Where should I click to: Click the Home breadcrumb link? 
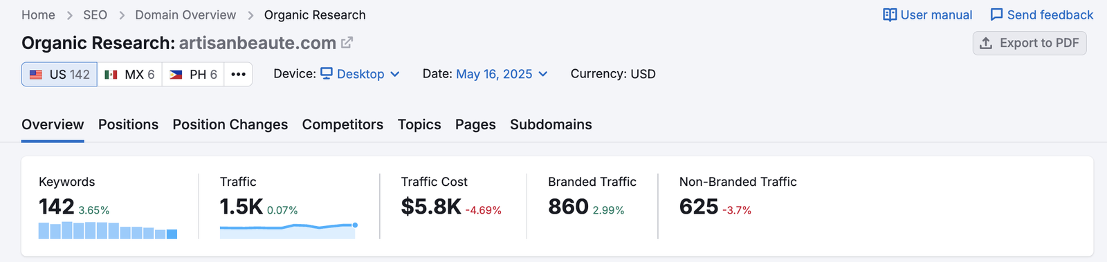pyautogui.click(x=38, y=15)
